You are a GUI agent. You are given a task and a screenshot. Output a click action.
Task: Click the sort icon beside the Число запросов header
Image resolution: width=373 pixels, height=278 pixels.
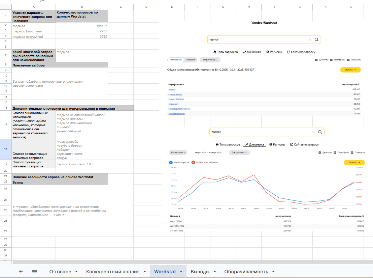click(x=359, y=84)
